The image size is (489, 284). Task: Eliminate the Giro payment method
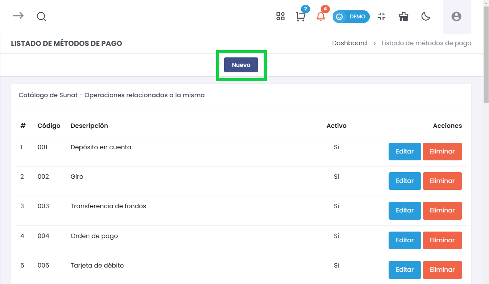pyautogui.click(x=442, y=181)
